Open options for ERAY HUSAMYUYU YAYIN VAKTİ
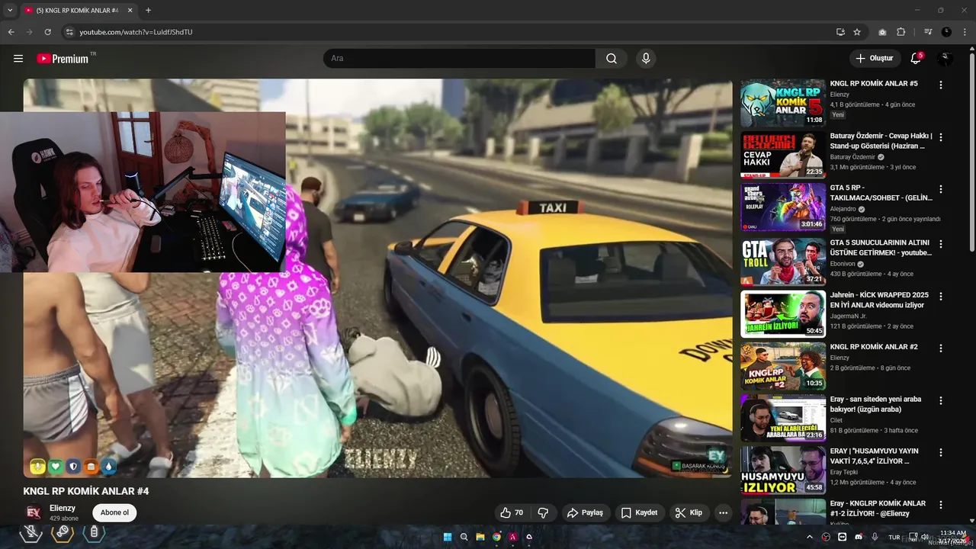This screenshot has width=976, height=549. coord(941,452)
